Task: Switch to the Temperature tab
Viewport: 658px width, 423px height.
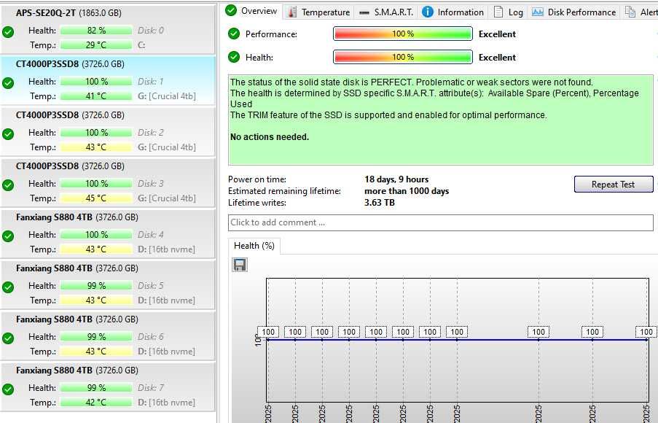Action: click(x=319, y=12)
